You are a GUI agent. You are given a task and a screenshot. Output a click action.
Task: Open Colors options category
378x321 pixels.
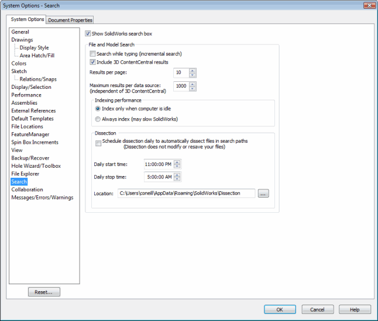(x=19, y=63)
